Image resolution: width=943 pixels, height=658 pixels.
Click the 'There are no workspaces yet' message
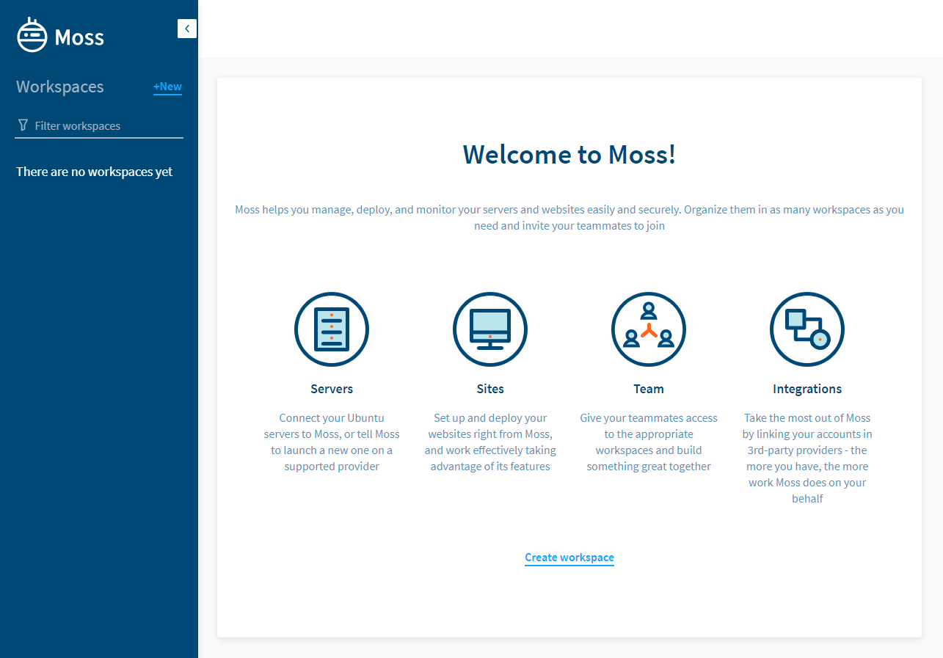coord(95,172)
